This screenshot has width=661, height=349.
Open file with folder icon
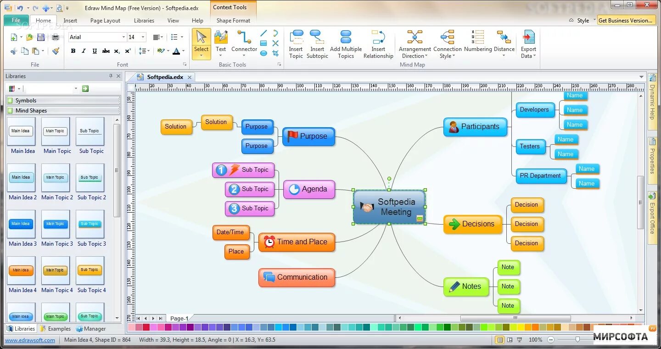click(x=29, y=37)
